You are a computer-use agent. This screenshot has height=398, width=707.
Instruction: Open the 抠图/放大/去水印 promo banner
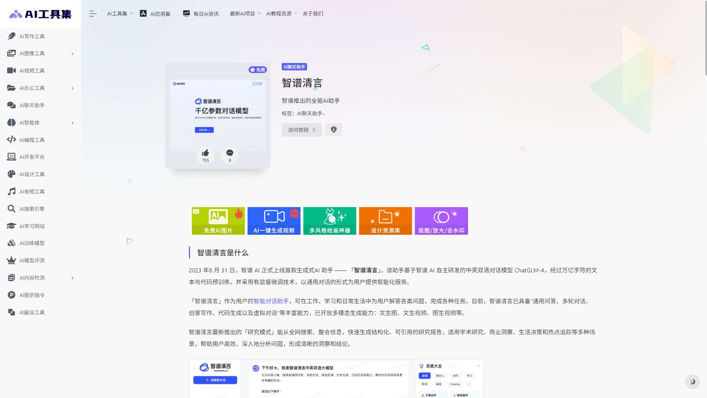point(441,221)
